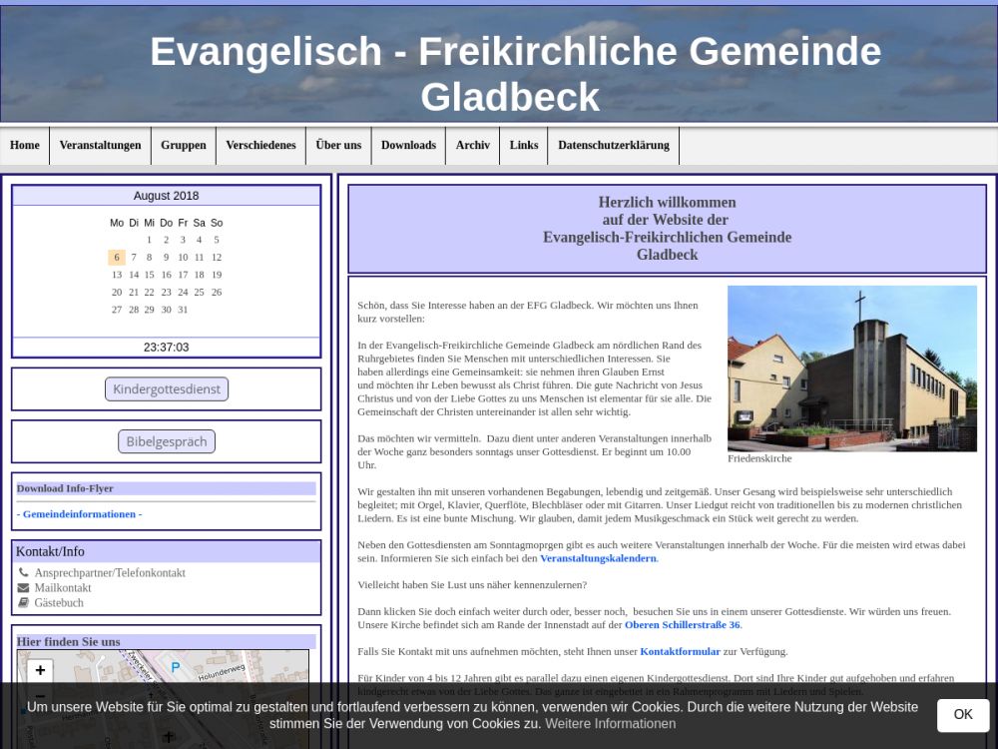
Task: Follow the Veranstaltungskalendern link
Action: [598, 558]
